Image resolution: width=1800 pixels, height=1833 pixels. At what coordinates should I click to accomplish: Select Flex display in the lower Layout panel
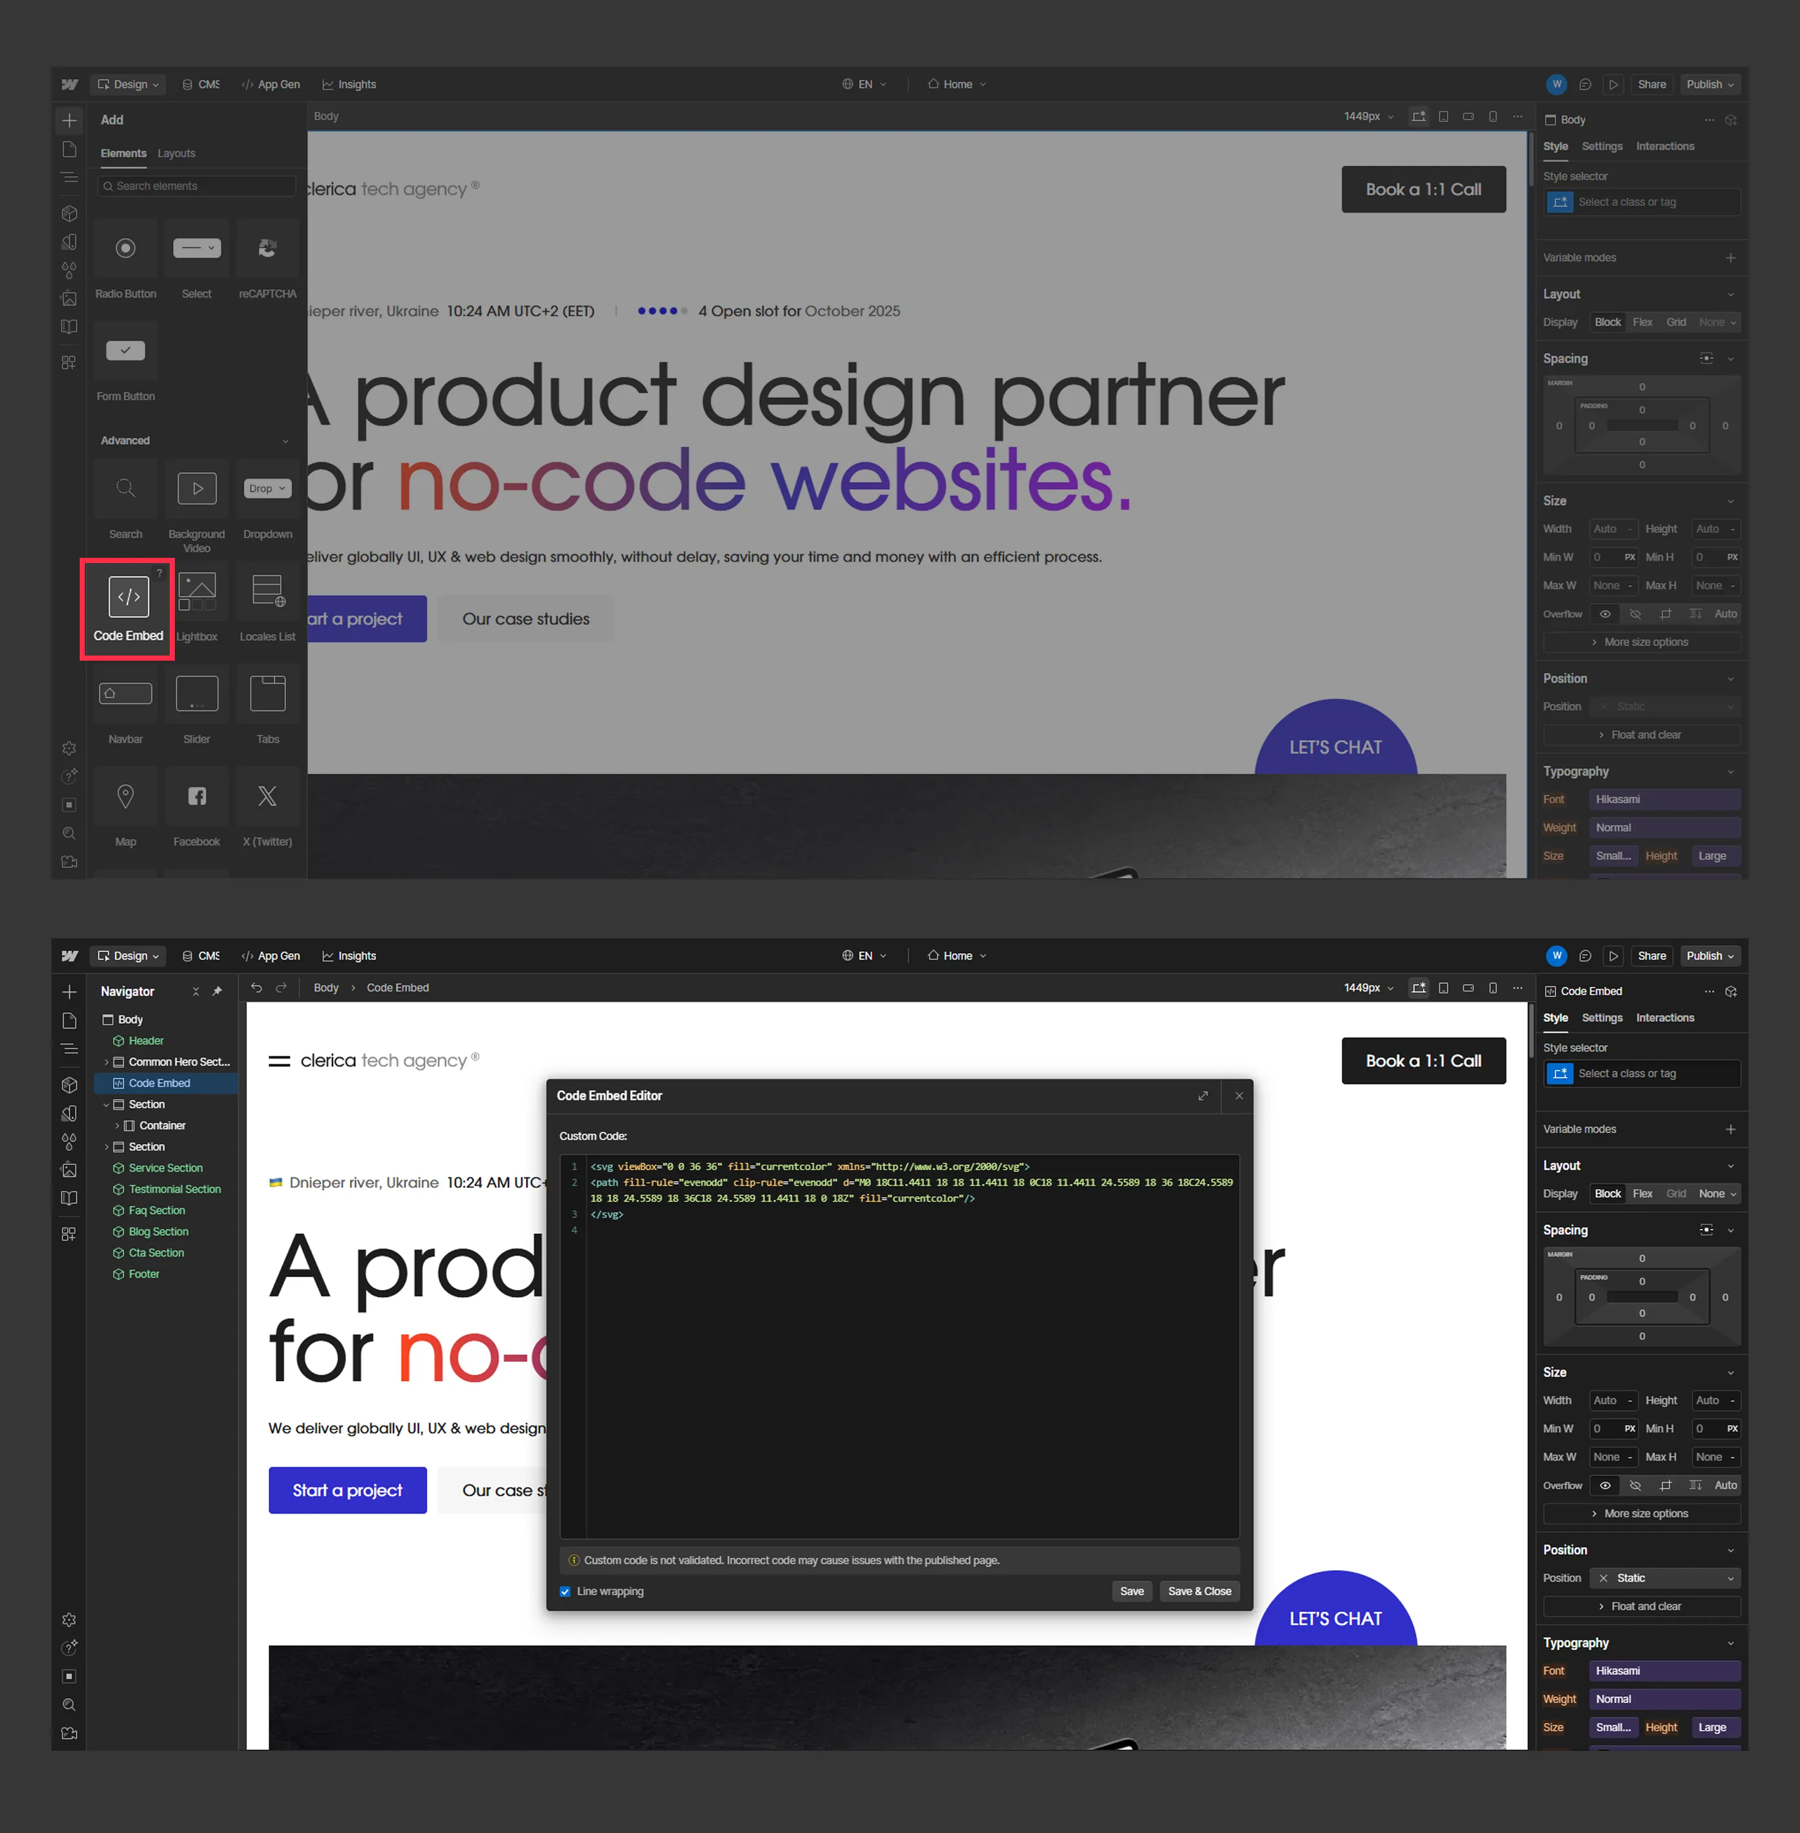click(x=1642, y=1194)
